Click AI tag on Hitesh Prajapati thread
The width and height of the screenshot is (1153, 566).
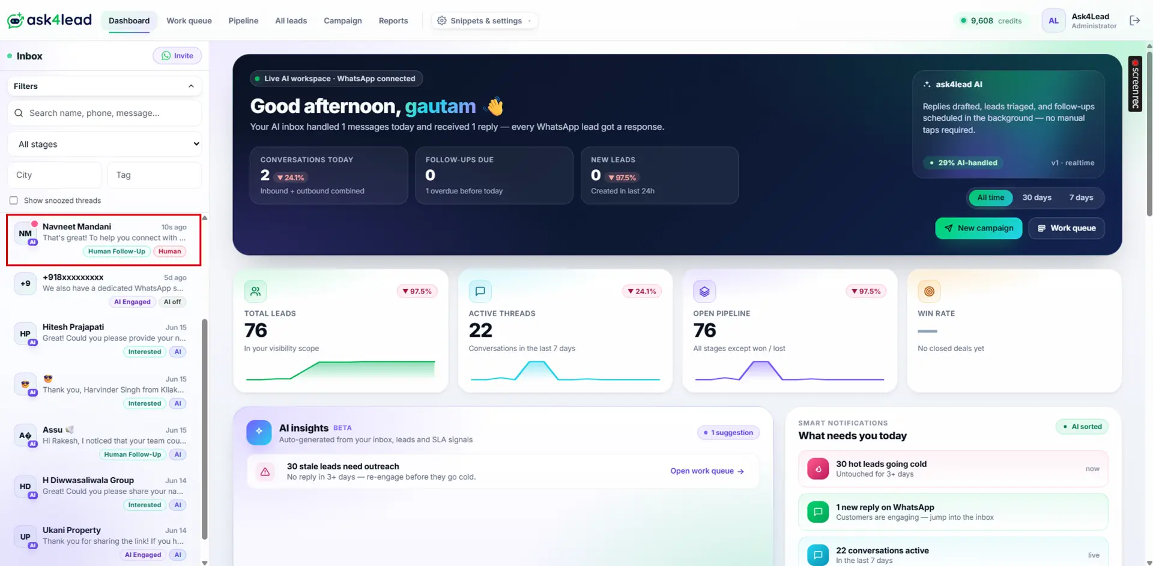coord(178,352)
